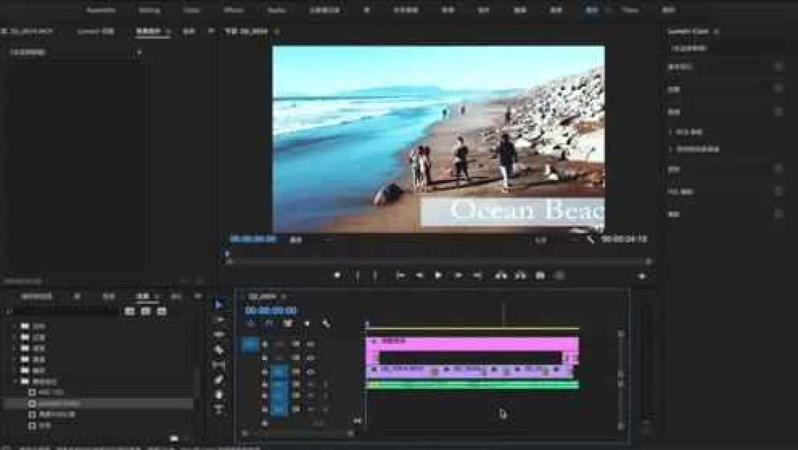Image resolution: width=798 pixels, height=450 pixels.
Task: Switch to the Audio workspace
Action: (276, 10)
